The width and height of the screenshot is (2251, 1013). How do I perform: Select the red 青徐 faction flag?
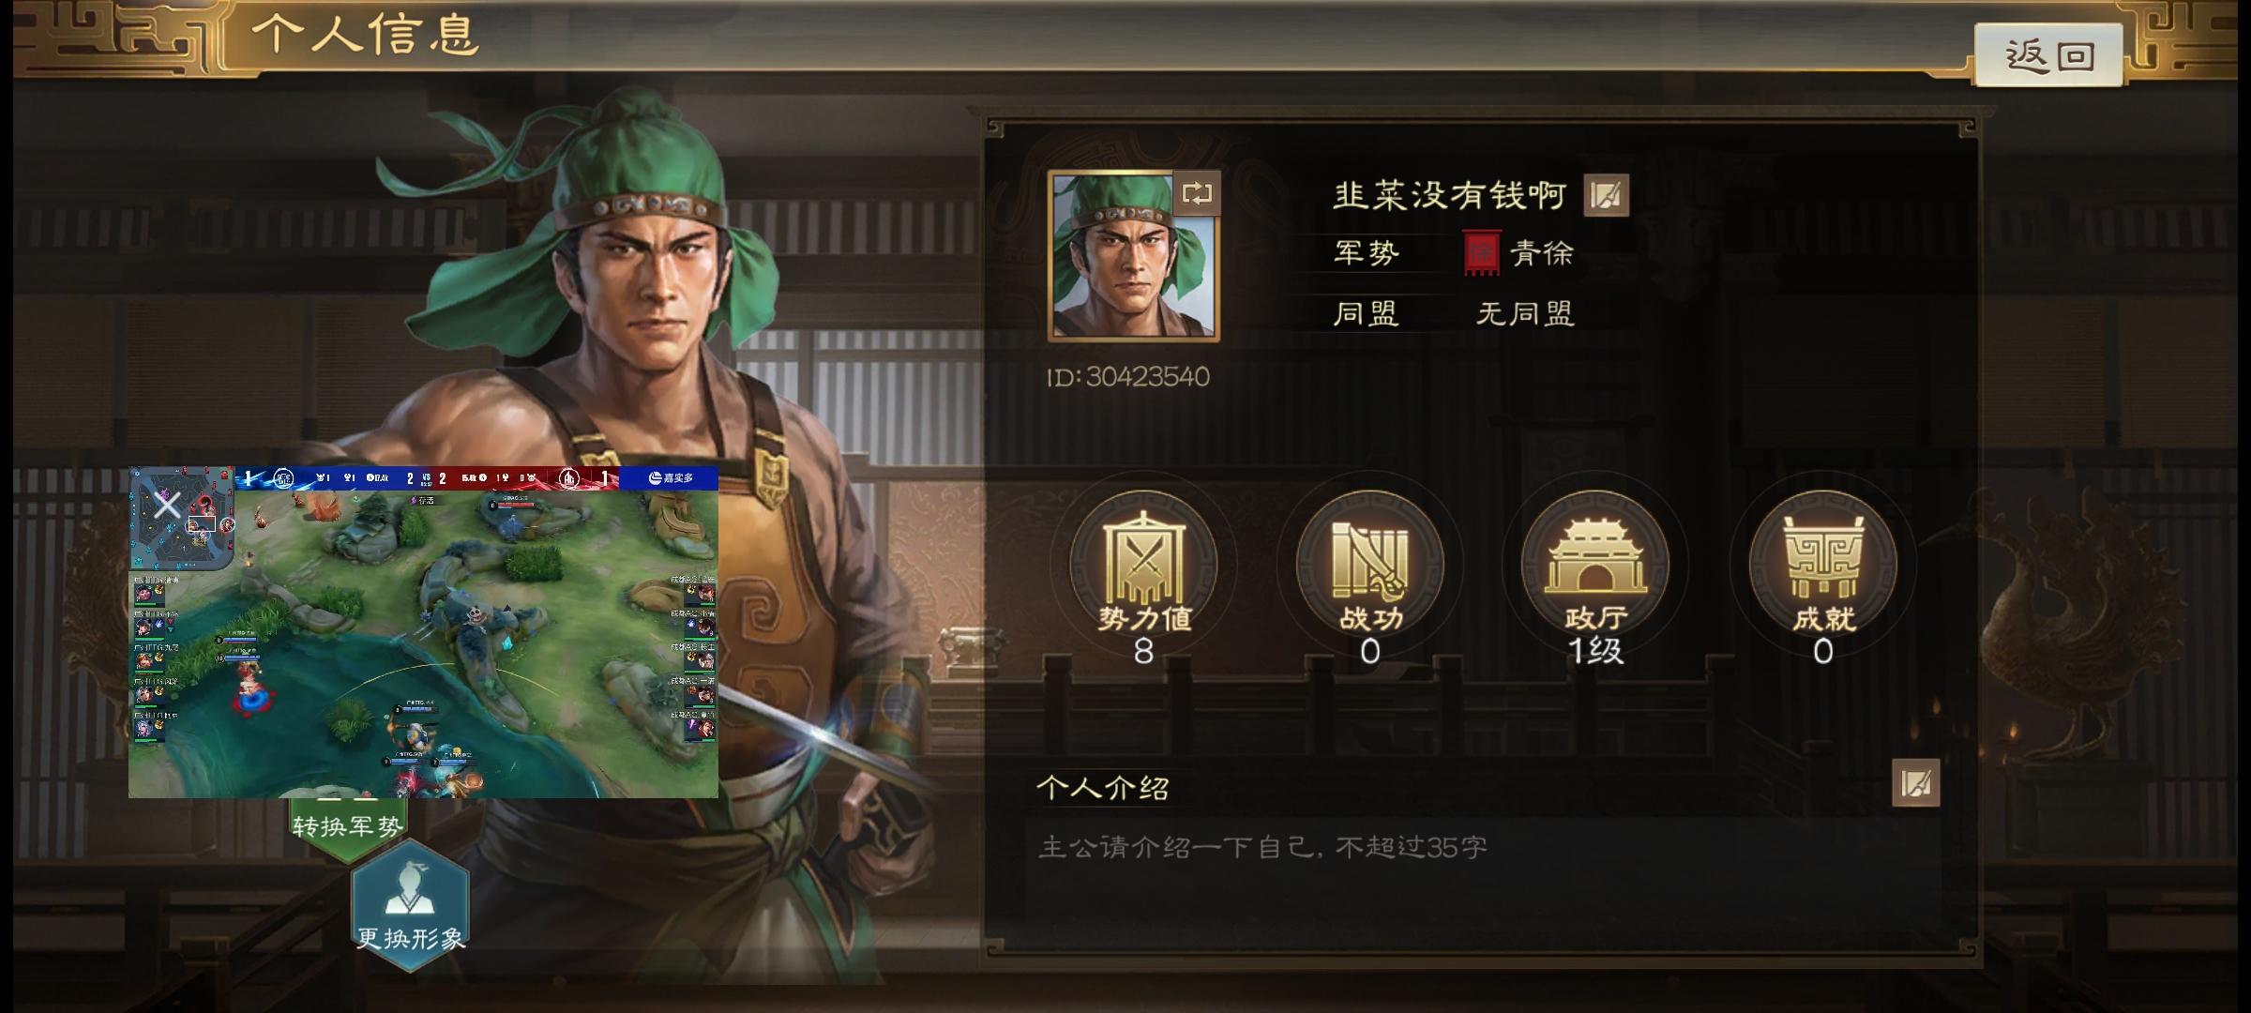[x=1482, y=252]
